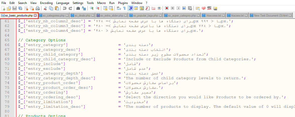Click the New file toolbar icon

click(3, 8)
